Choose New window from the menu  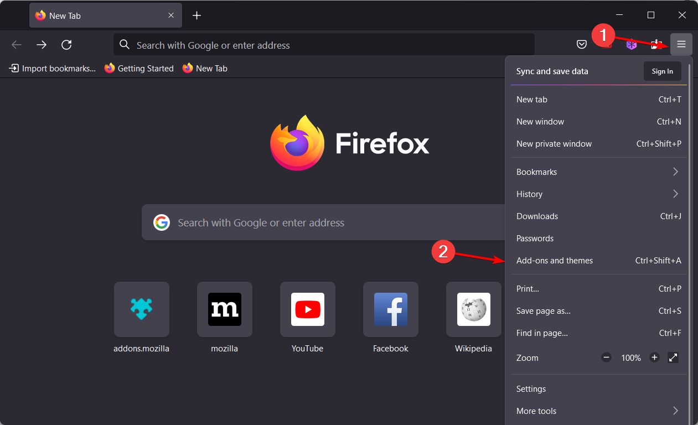(x=599, y=122)
